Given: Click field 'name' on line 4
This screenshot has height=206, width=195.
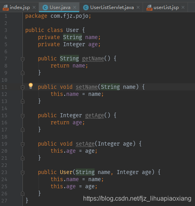Looking at the screenshot, I should click(91, 37).
